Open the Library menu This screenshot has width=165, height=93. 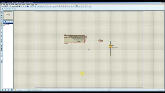pos(24,4)
